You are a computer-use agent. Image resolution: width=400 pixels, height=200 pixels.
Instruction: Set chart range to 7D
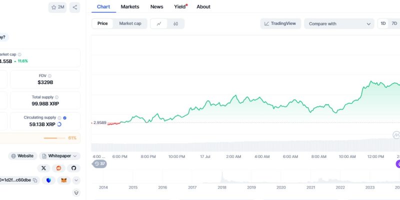pos(394,23)
